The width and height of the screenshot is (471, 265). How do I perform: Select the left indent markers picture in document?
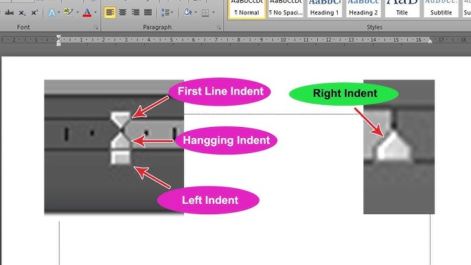click(114, 147)
